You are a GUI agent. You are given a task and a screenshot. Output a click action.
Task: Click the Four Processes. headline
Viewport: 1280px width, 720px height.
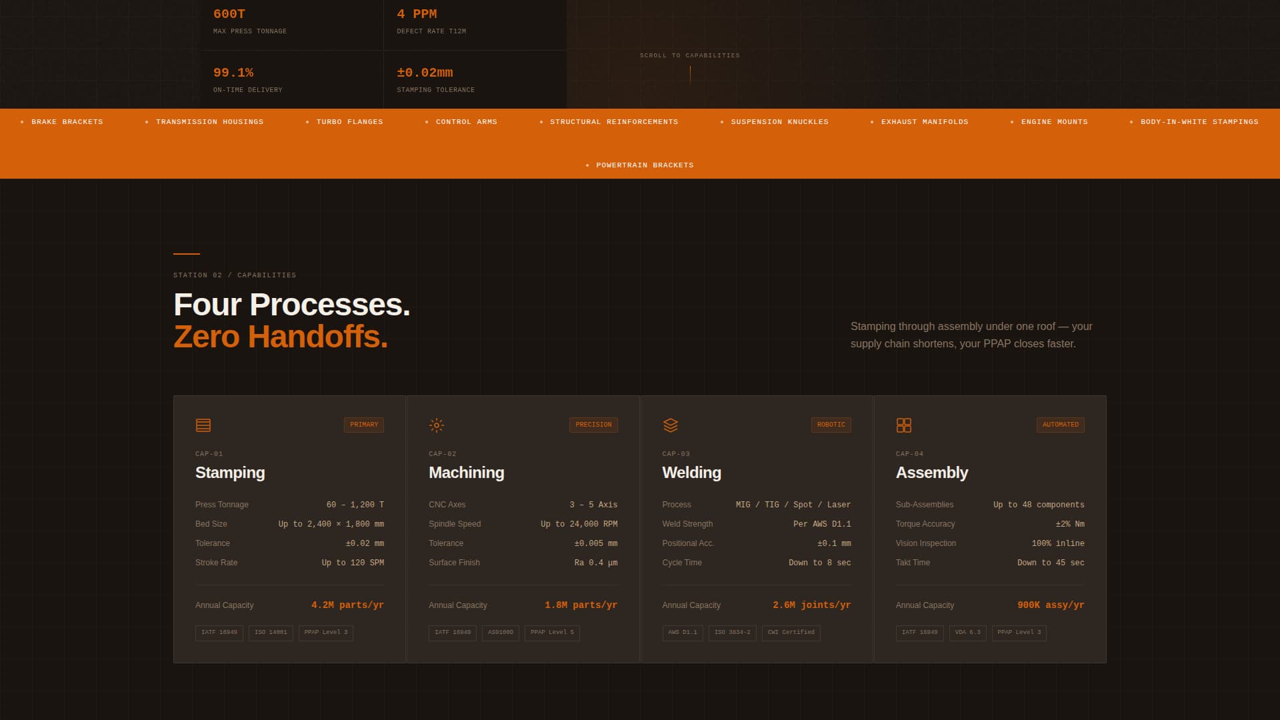(x=292, y=305)
